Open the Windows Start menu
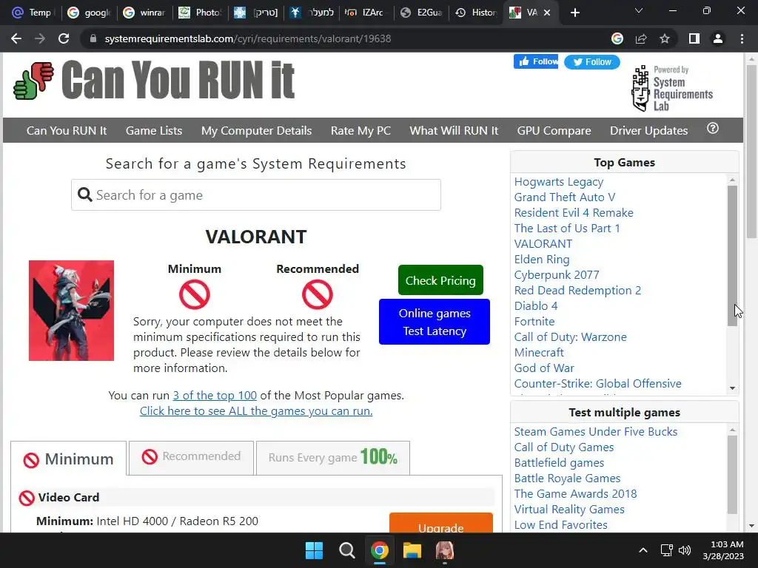Viewport: 758px width, 568px height. 314,550
